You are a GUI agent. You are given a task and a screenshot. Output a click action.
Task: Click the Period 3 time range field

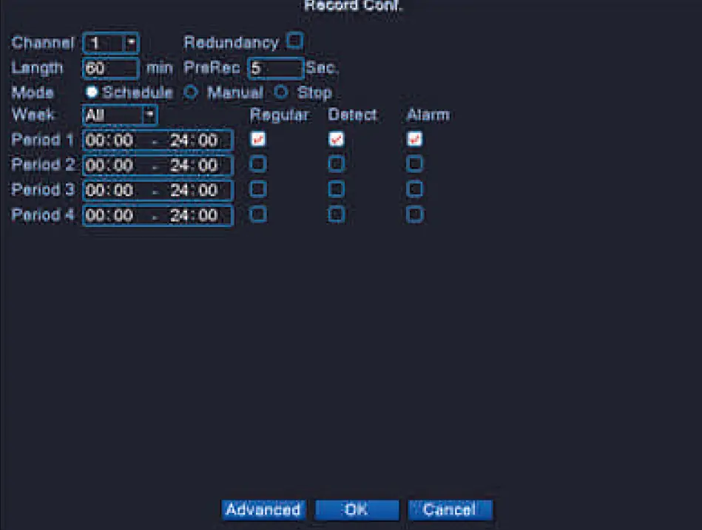158,191
